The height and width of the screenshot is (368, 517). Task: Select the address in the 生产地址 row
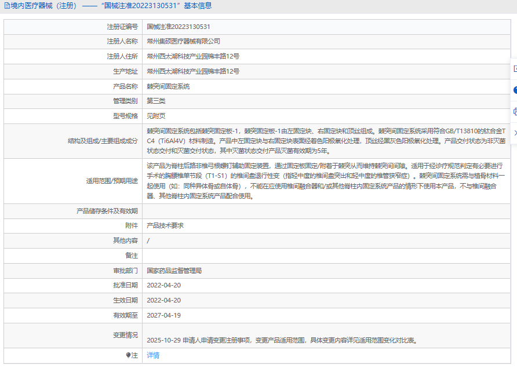(x=193, y=71)
